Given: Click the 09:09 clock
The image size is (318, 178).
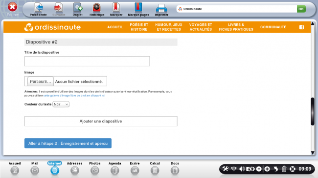Looking at the screenshot, I should (x=305, y=169).
